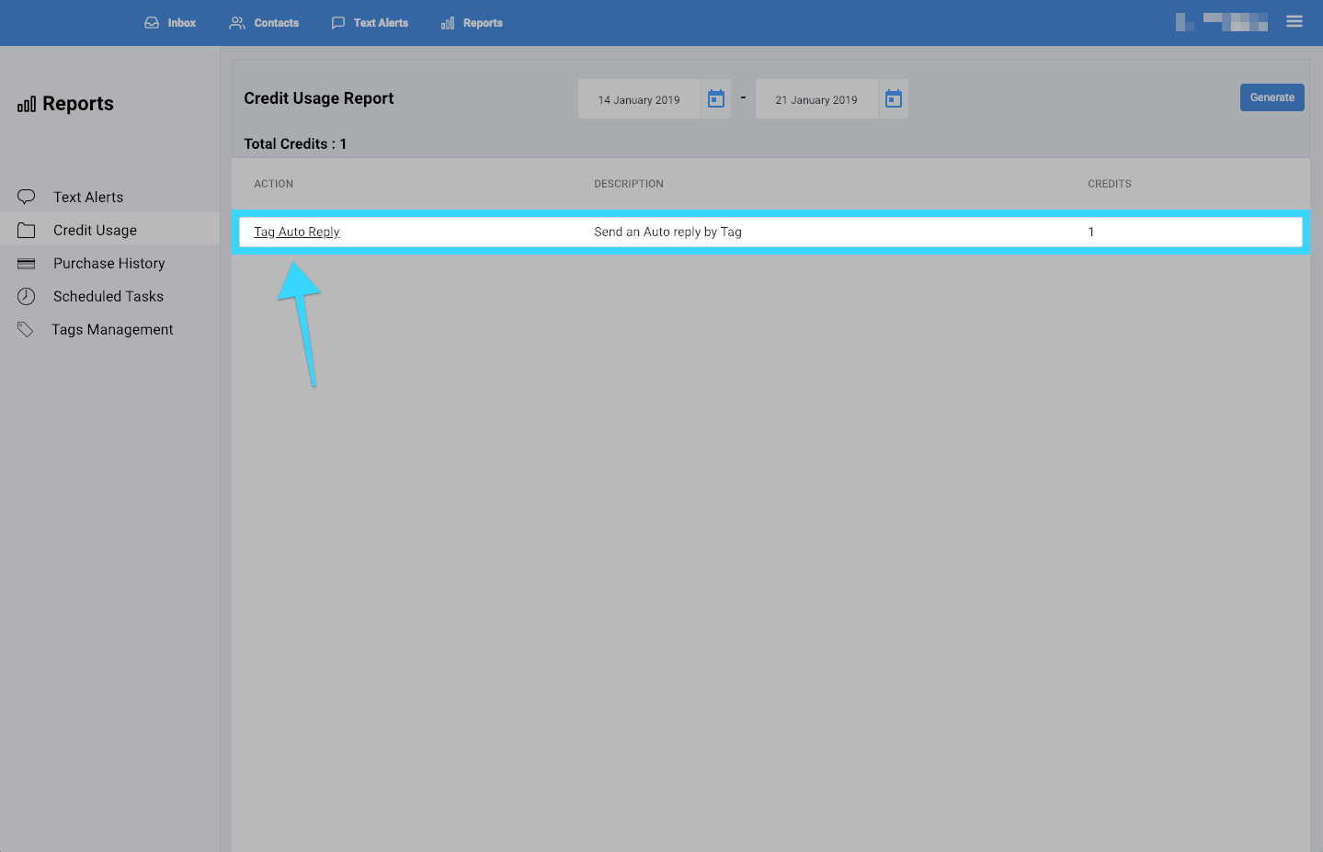Open Purchase History report
This screenshot has height=852, width=1323.
click(109, 263)
